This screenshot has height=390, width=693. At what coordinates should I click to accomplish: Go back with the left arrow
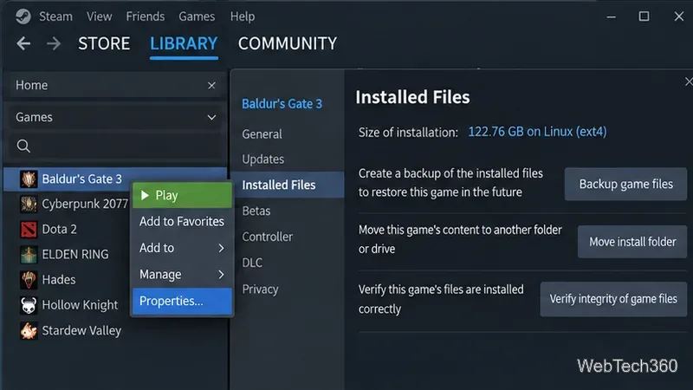[x=23, y=43]
